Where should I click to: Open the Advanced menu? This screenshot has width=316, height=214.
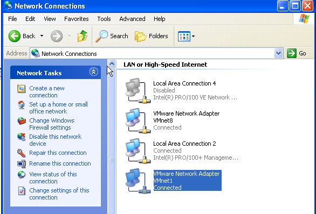tap(132, 19)
